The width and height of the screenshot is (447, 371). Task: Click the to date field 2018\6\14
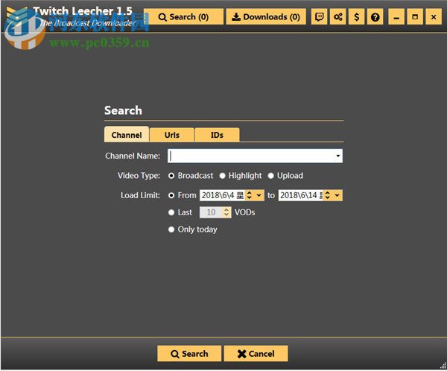(x=301, y=195)
